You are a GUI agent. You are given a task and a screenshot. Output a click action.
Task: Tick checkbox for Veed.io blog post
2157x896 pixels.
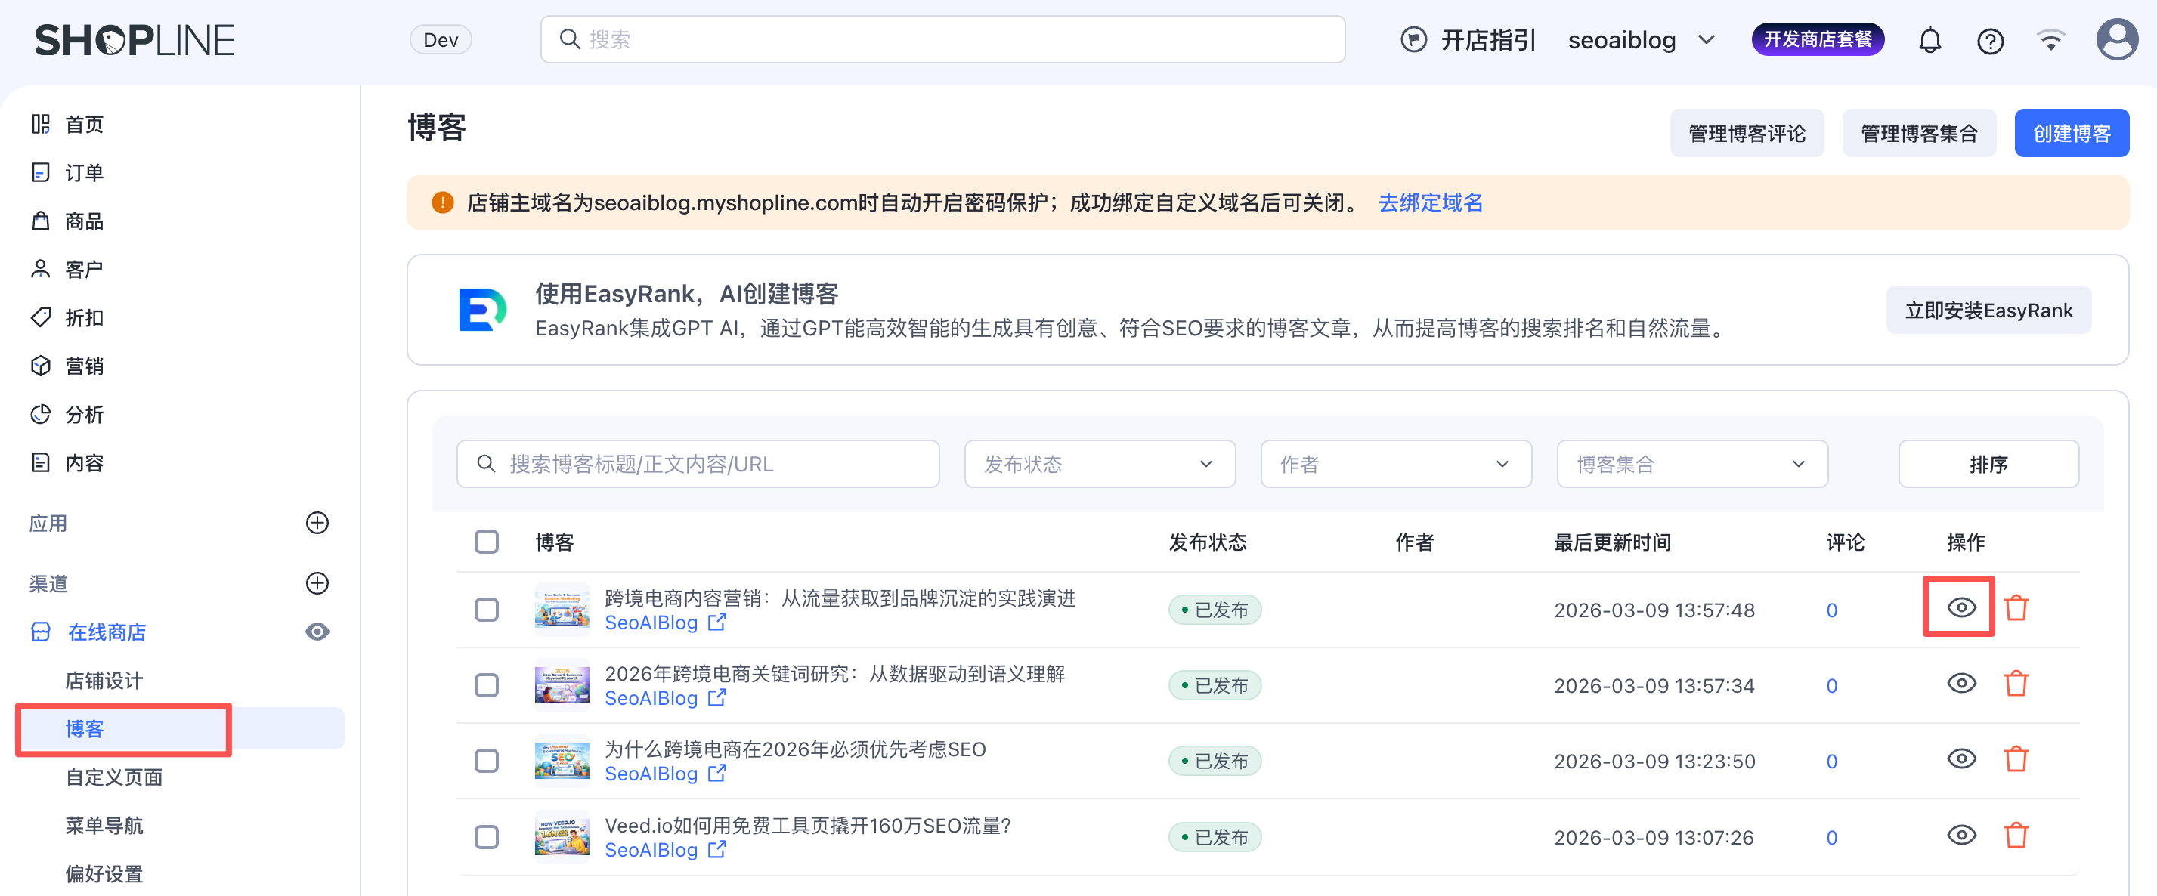point(487,836)
